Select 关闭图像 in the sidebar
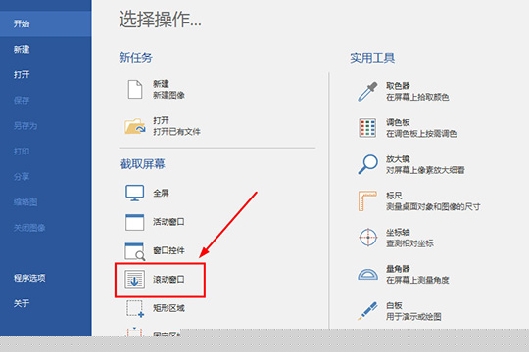 (29, 228)
